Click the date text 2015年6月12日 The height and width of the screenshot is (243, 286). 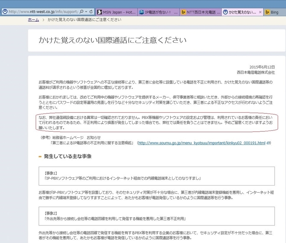pos(262,67)
